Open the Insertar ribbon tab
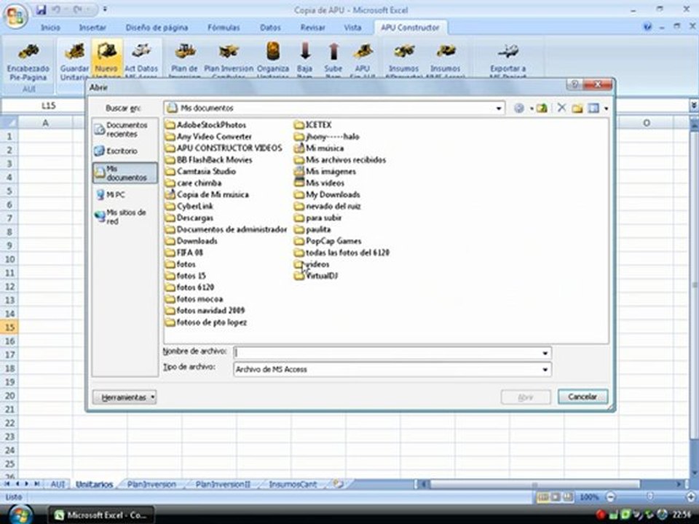The height and width of the screenshot is (524, 699). (92, 28)
